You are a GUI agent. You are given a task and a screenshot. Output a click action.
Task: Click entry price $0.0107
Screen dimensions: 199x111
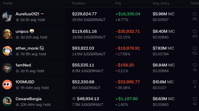(x=159, y=88)
